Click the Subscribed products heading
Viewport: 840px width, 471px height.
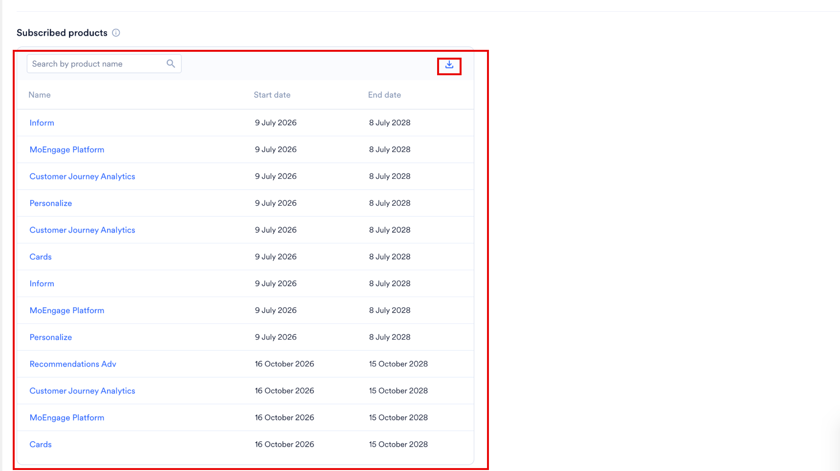(62, 33)
